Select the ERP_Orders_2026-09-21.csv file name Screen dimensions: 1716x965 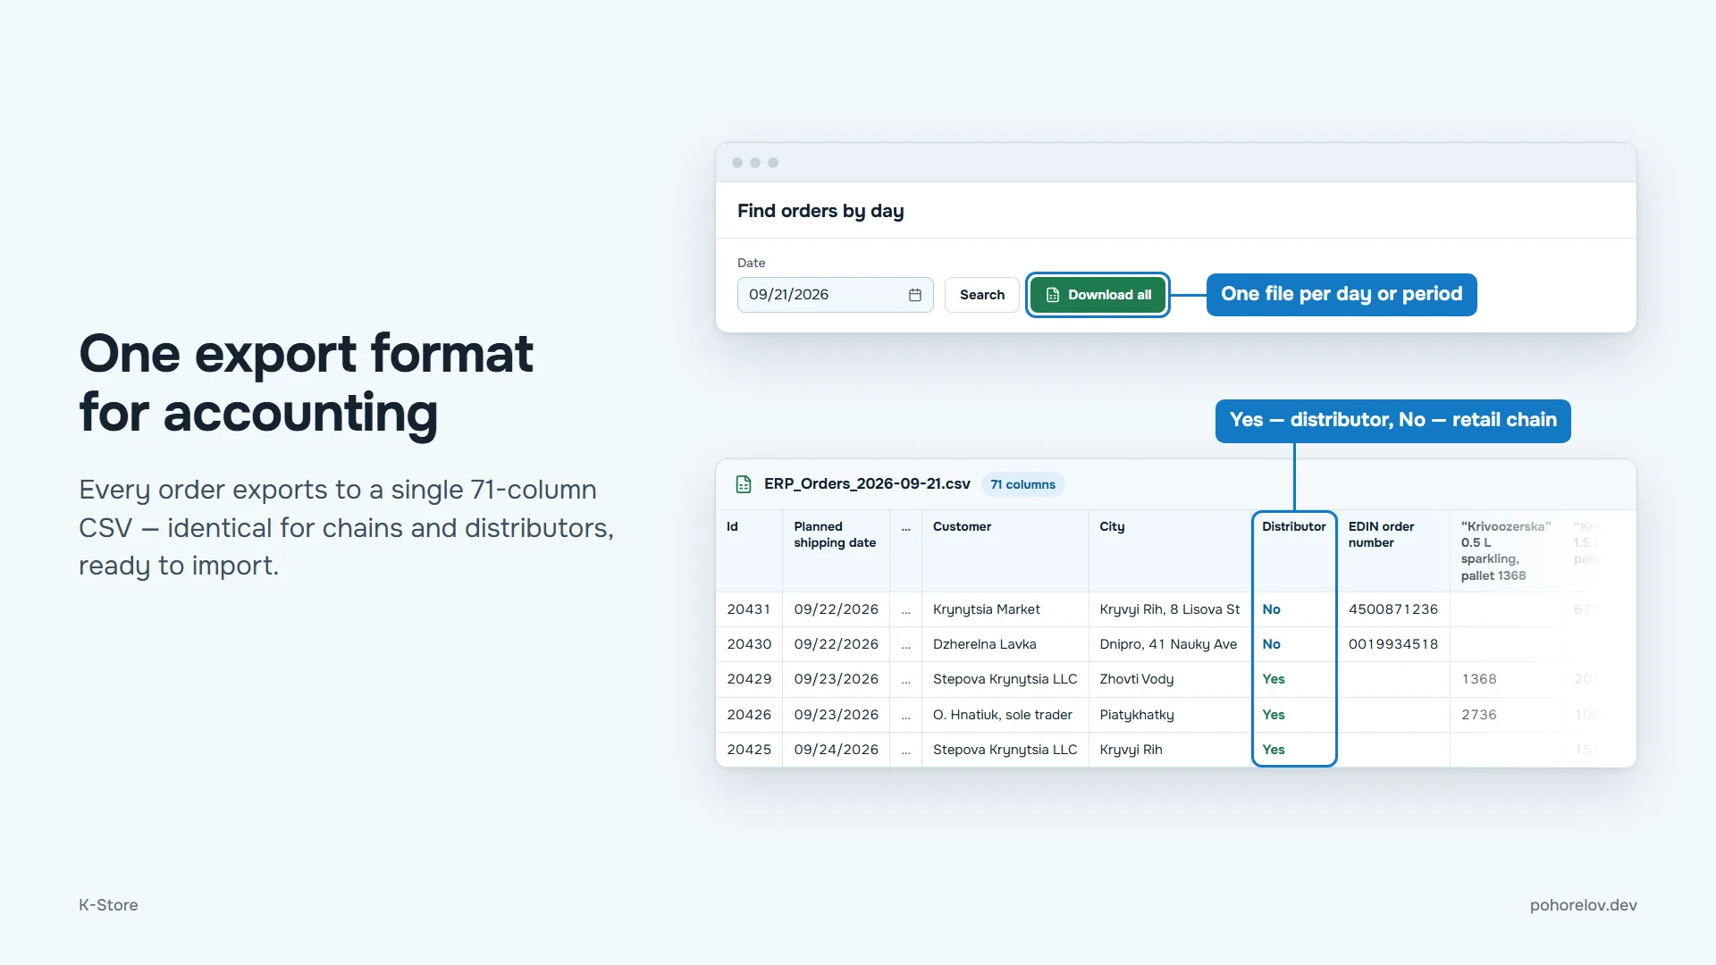tap(867, 483)
